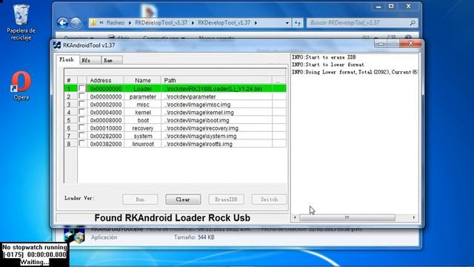Image resolution: width=474 pixels, height=267 pixels.
Task: Click the Clear button
Action: tap(183, 200)
